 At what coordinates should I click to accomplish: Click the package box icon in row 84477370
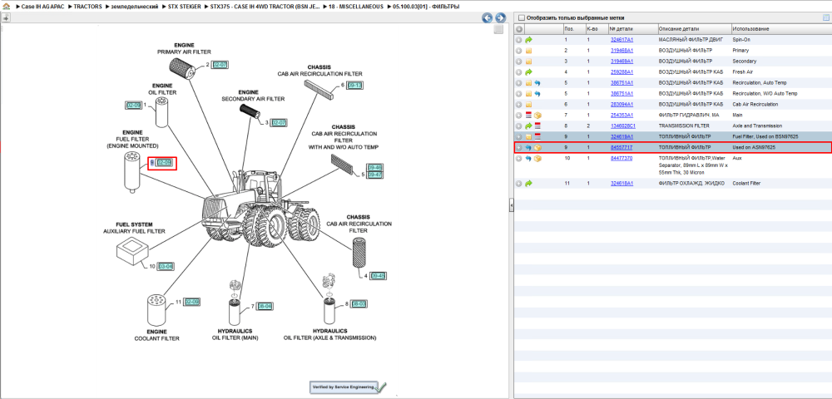click(537, 159)
